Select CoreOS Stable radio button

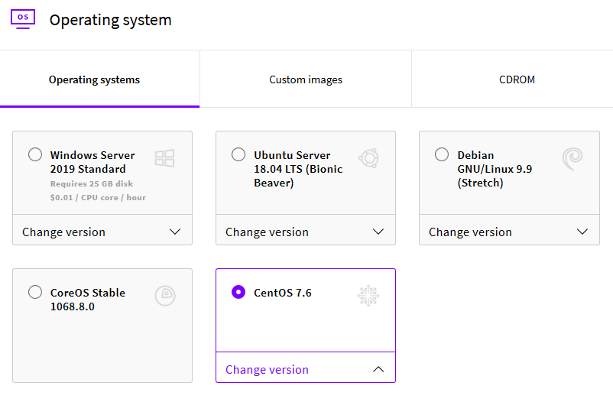pos(35,292)
